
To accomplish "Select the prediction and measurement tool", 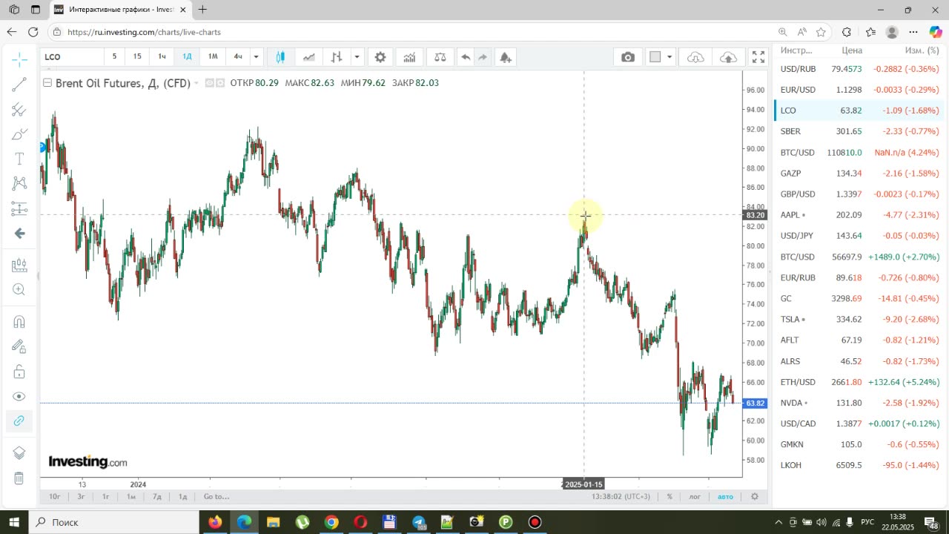I will [x=19, y=208].
